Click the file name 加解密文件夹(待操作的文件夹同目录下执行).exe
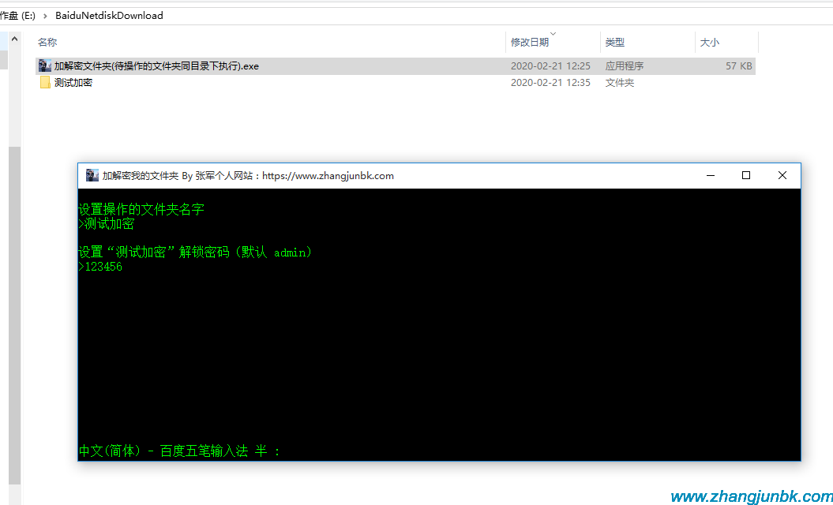Viewport: 833px width, 505px height. [156, 66]
